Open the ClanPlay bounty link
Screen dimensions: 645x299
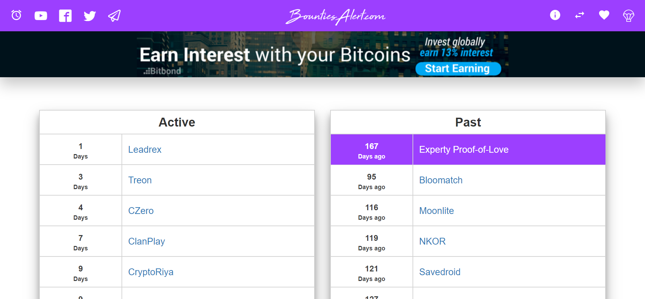[x=146, y=242]
